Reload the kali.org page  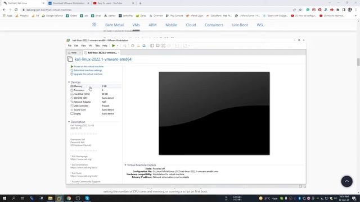pos(16,10)
